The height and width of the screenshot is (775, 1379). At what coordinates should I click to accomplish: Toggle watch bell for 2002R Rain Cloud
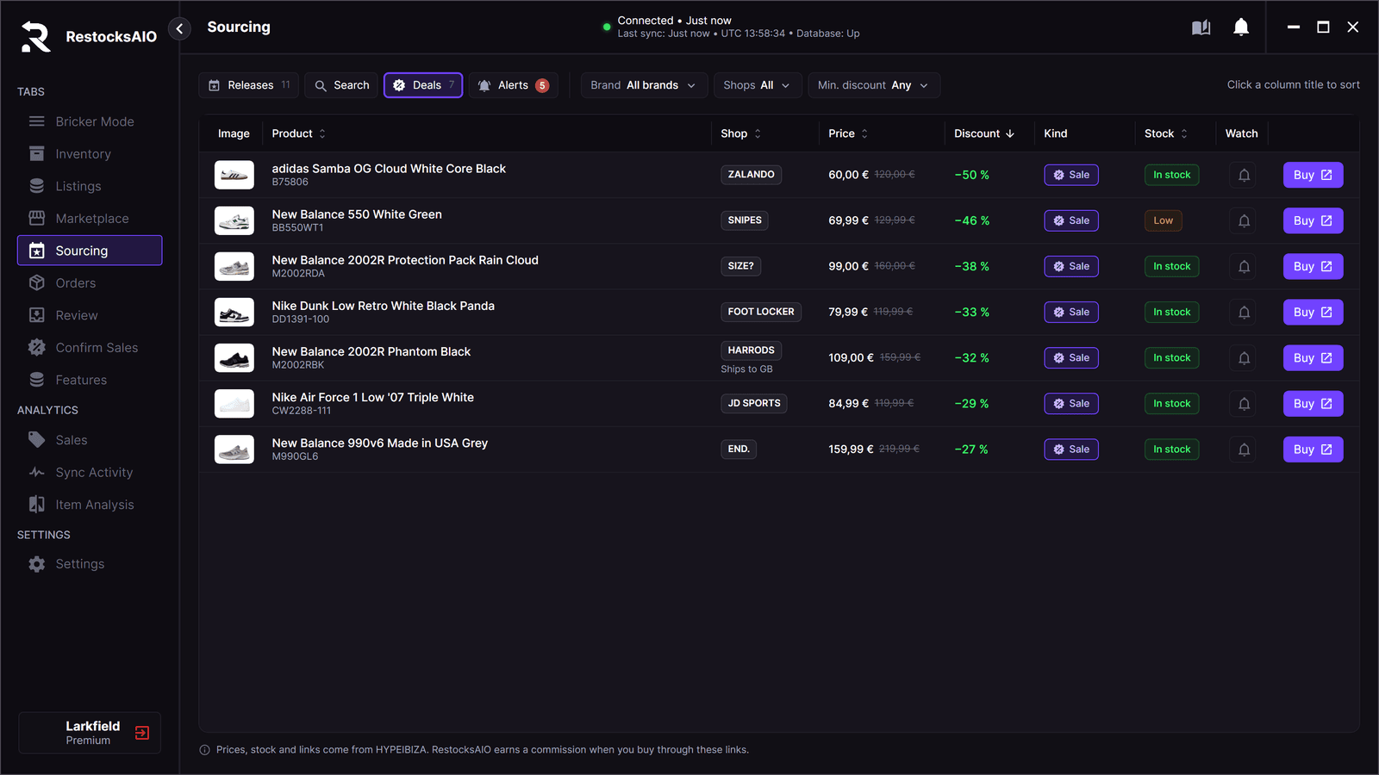(1244, 266)
